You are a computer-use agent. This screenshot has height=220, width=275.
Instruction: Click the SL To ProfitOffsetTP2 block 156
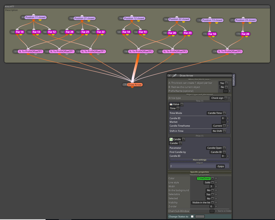141,51
